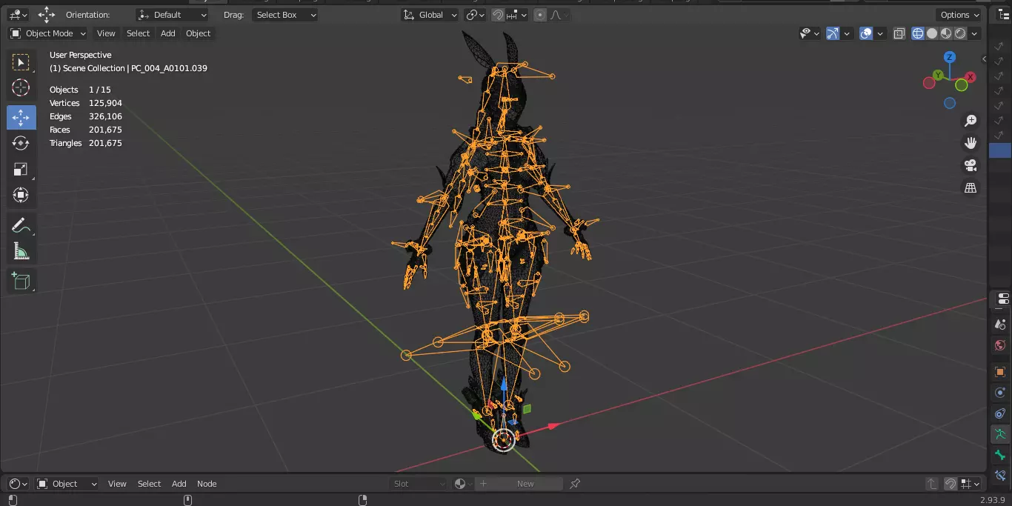Click the highlighted blue outliner row
Viewport: 1012px width, 506px height.
point(1000,150)
